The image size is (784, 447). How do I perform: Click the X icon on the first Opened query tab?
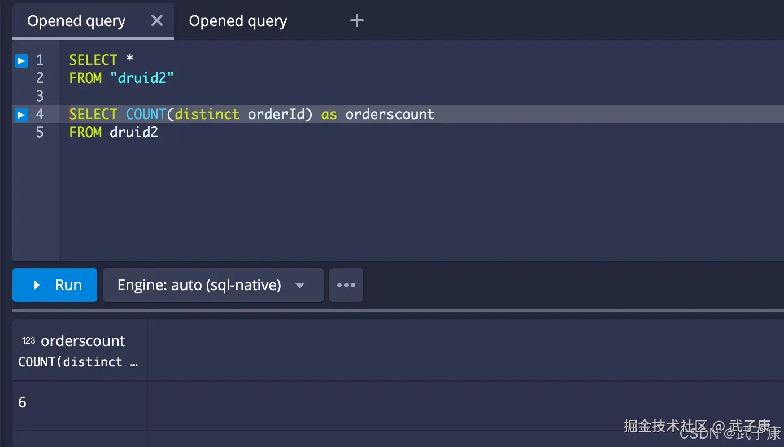point(156,20)
